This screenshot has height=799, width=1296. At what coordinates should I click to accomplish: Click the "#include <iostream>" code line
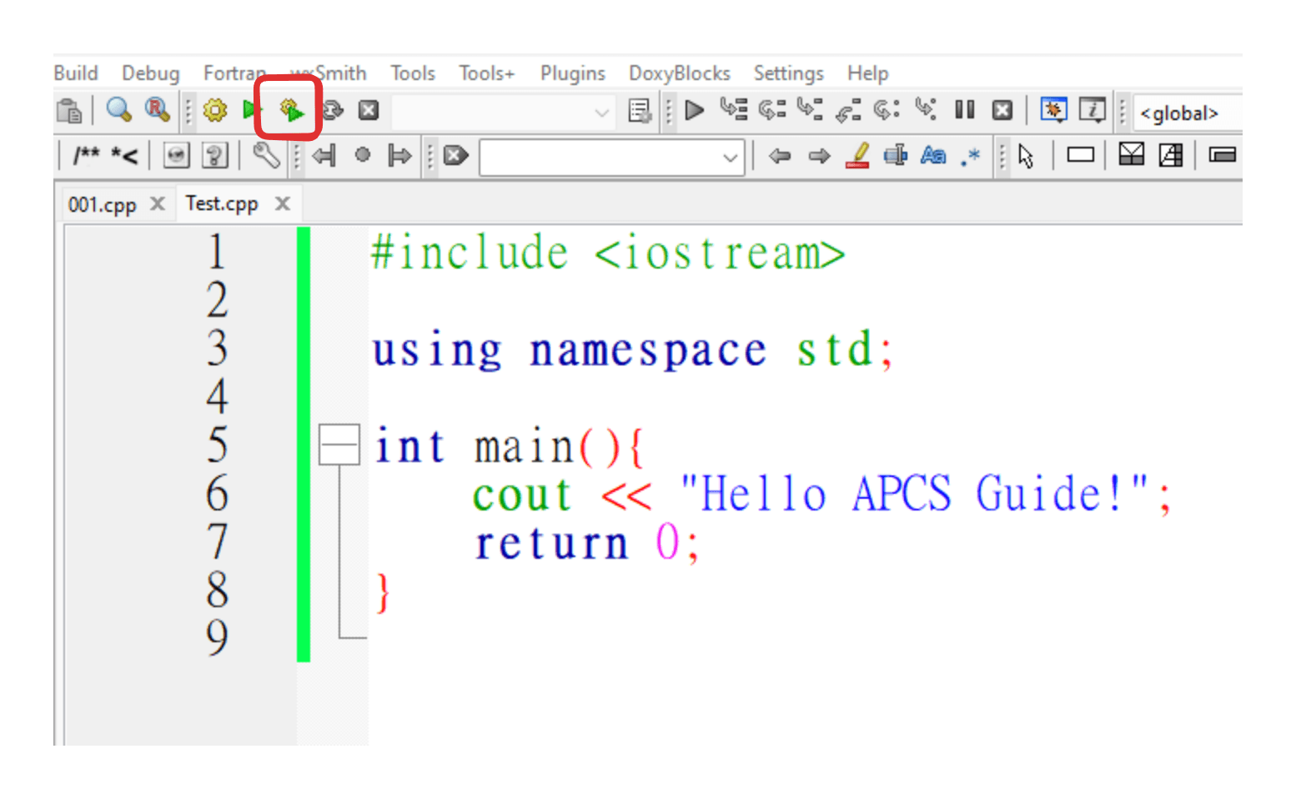(608, 252)
